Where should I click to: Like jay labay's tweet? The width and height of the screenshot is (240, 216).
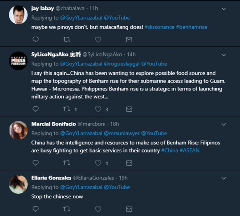(98, 40)
